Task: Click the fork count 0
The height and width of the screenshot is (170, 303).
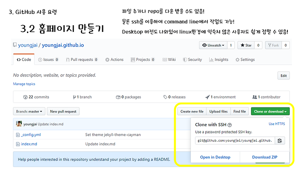Action: pyautogui.click(x=286, y=45)
